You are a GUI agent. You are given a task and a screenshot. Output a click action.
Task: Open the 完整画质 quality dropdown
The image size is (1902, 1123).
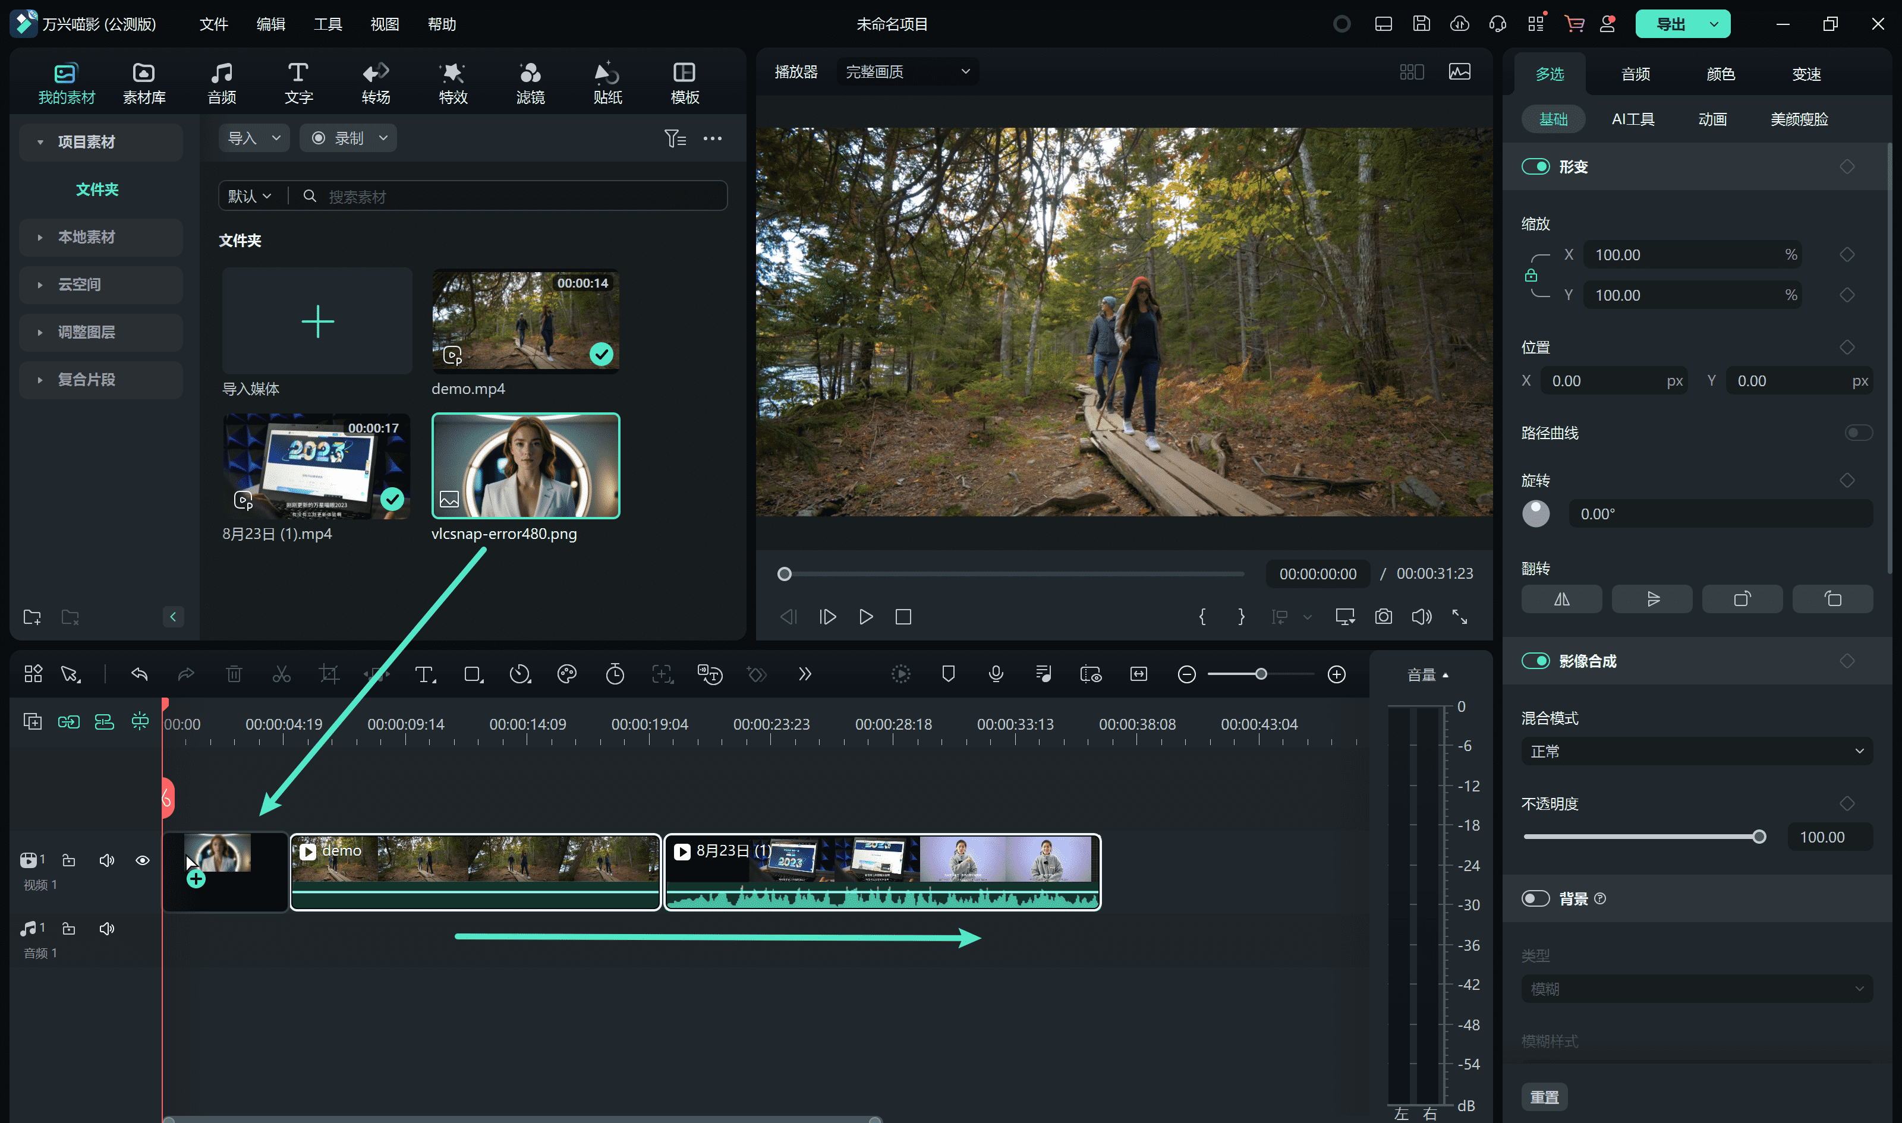click(x=907, y=72)
